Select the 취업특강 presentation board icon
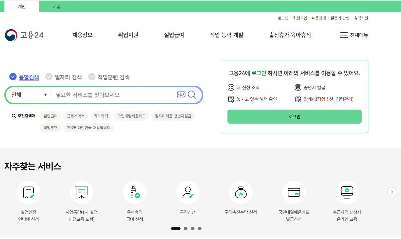This screenshot has height=239, width=401. tap(81, 192)
